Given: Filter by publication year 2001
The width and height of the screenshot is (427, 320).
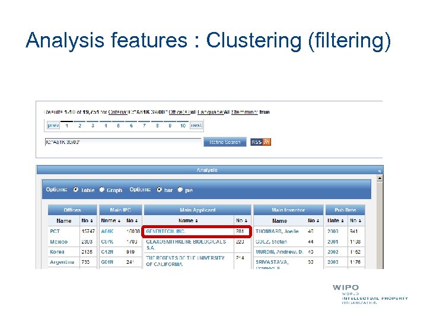Looking at the screenshot, I should click(333, 242).
